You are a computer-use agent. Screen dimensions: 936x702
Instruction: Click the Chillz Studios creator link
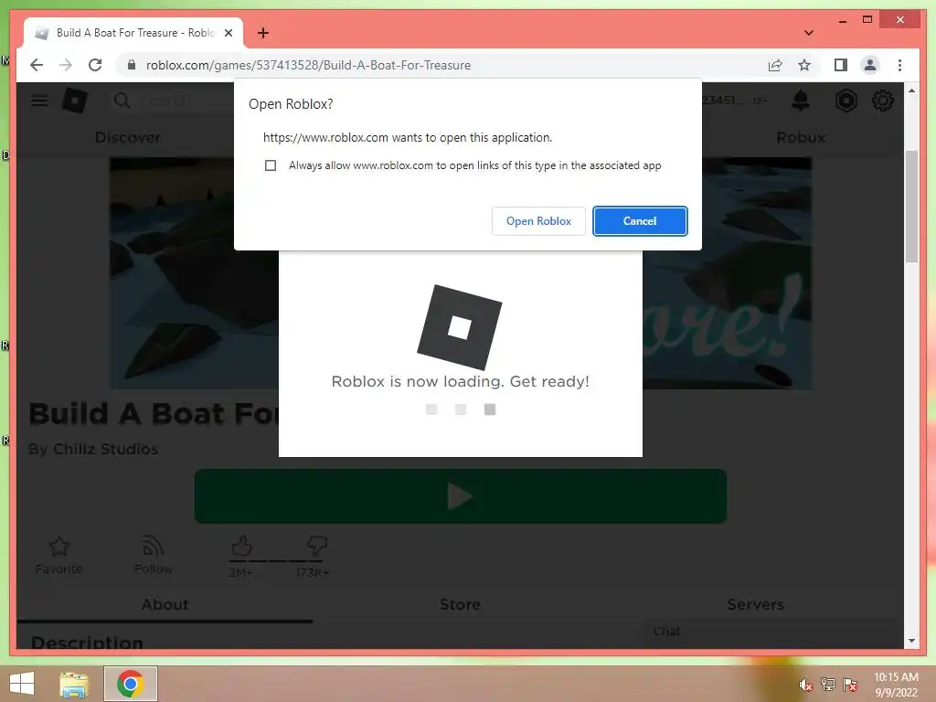coord(106,449)
